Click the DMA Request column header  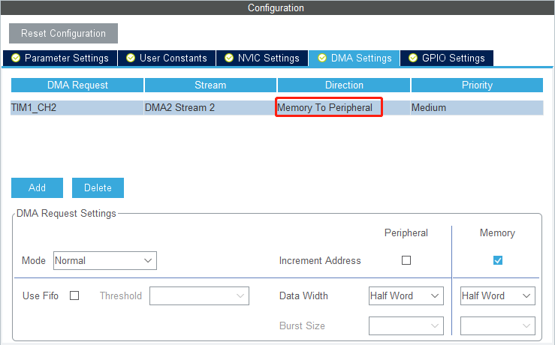(77, 85)
